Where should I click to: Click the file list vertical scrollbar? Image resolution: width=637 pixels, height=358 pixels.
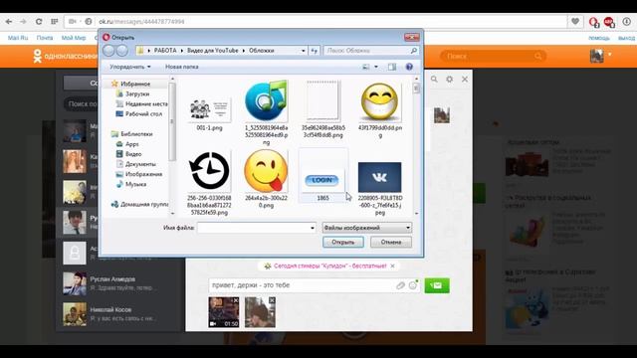tap(416, 146)
